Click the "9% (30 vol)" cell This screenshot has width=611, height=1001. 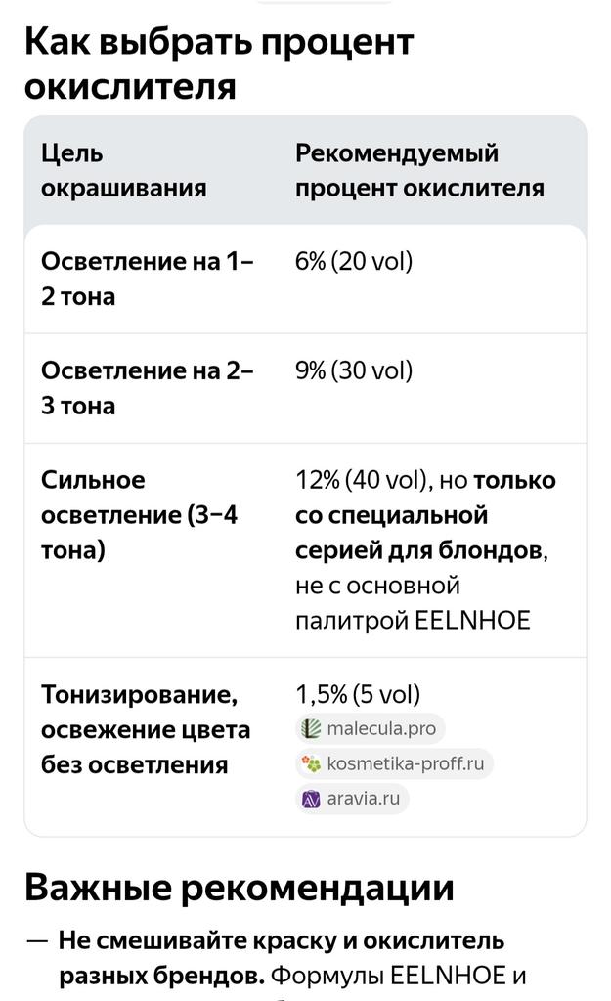click(x=354, y=370)
